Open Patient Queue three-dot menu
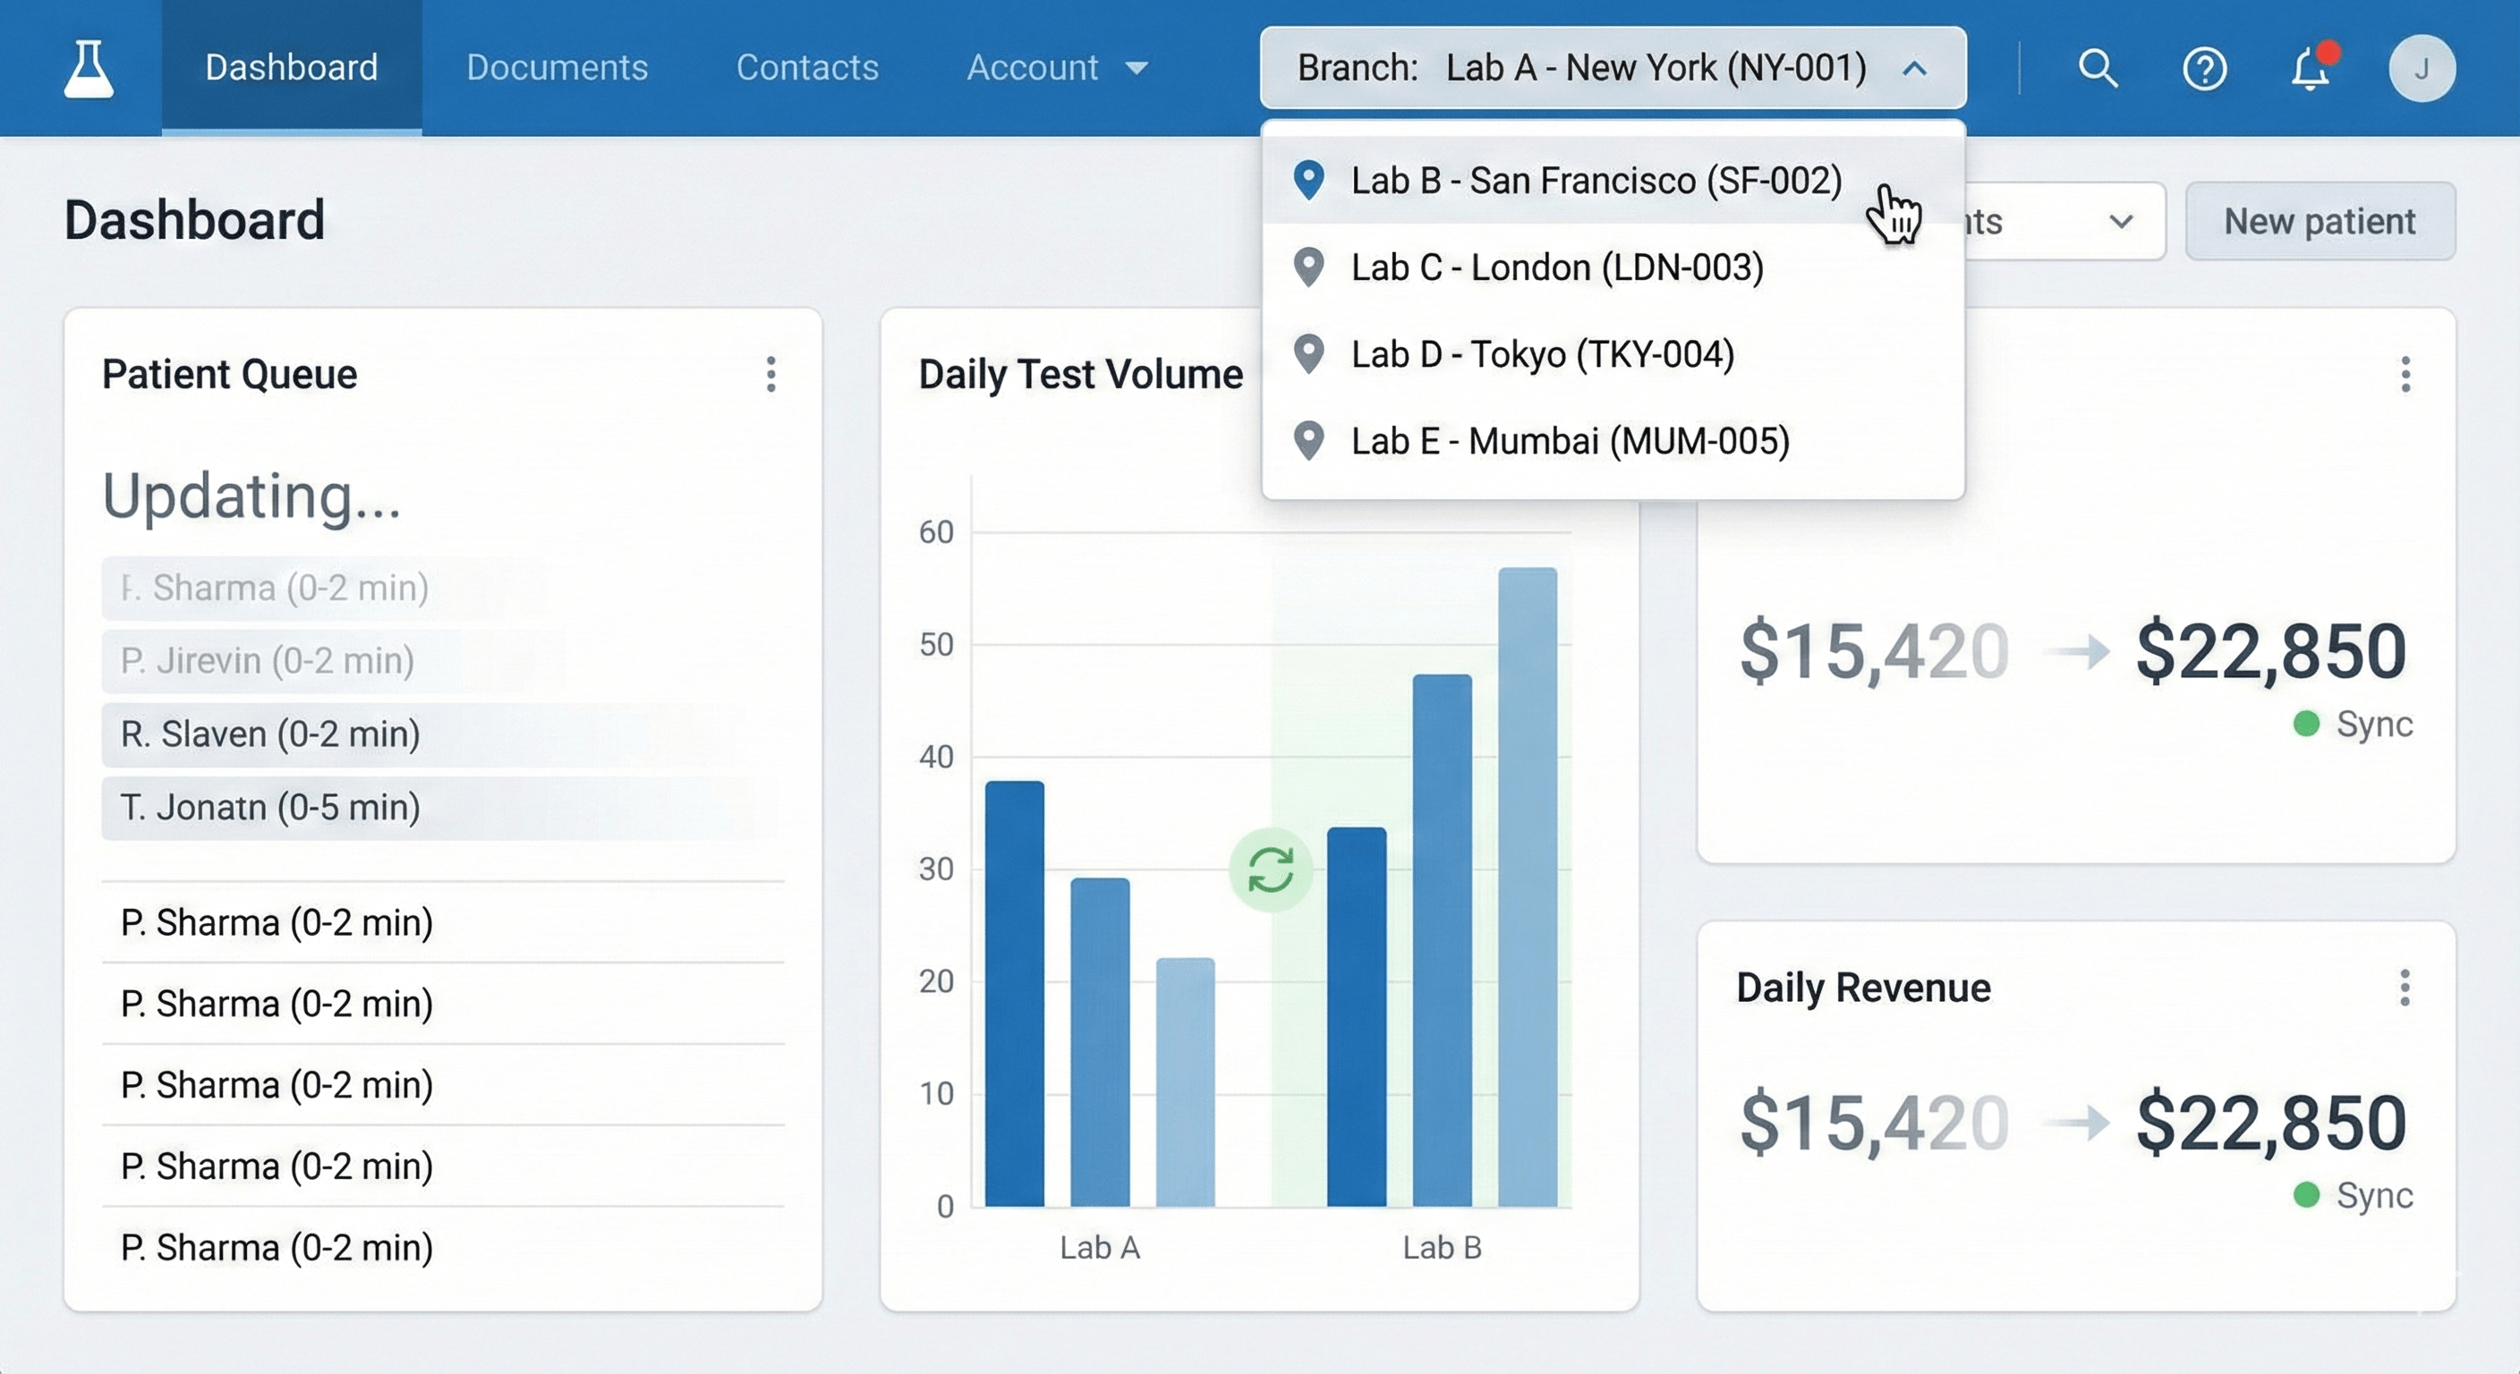2520x1374 pixels. click(770, 375)
